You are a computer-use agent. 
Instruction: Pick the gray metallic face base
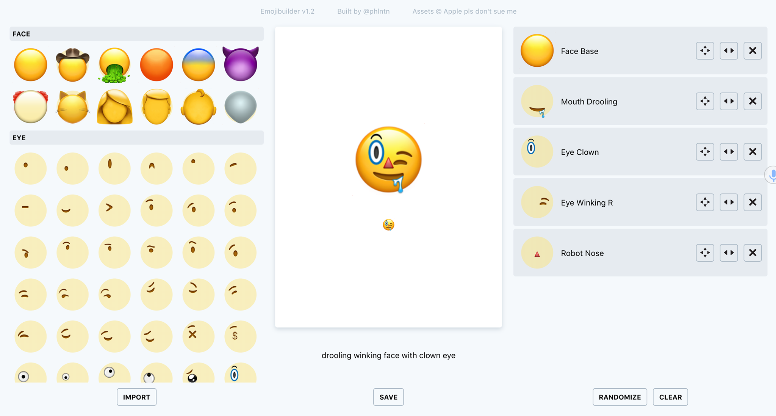tap(241, 107)
